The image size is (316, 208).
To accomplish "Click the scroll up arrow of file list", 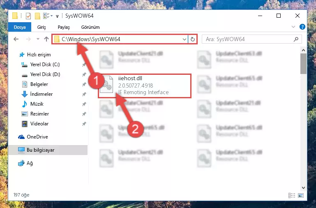I will click(x=303, y=50).
